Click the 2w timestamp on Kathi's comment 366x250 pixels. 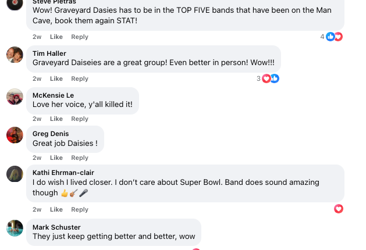point(37,209)
